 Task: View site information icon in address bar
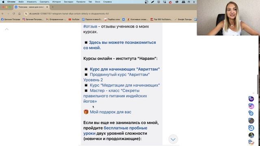point(26,13)
